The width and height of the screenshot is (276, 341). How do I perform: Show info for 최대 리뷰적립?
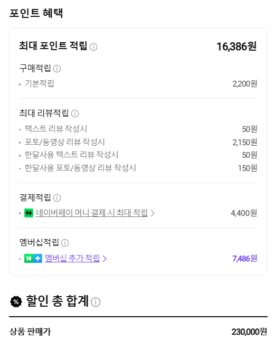click(x=75, y=113)
